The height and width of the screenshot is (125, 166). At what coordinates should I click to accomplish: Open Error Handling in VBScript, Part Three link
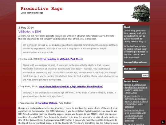[61, 59]
